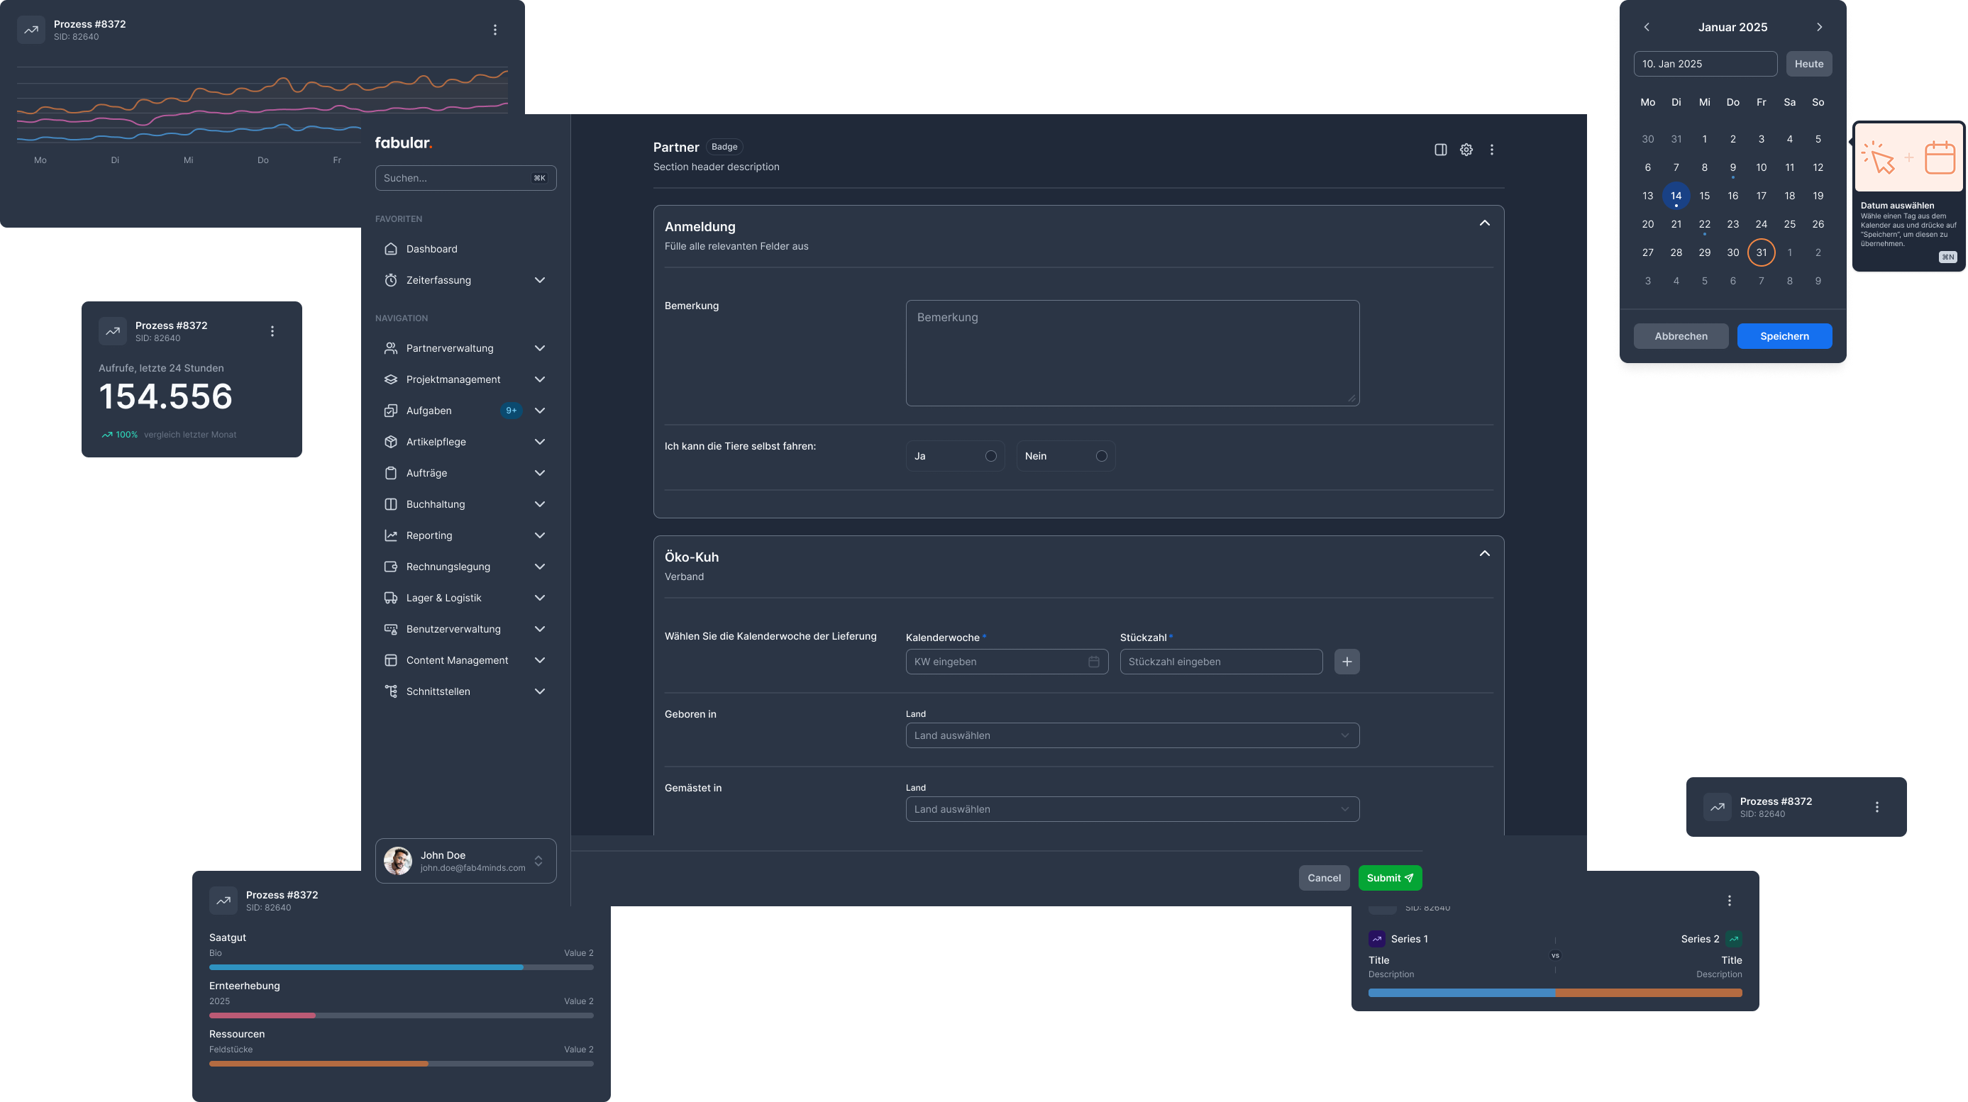Click the Rechnungslegung wallet icon
Viewport: 1968px width, 1102px height.
pos(390,567)
